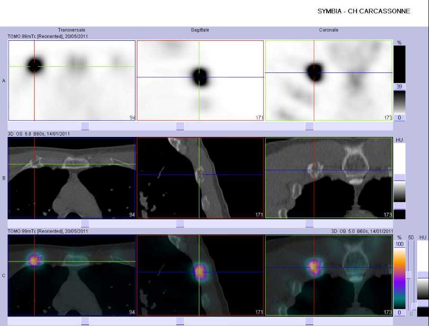Click the SYMBIA - CH CARCASSONNE title text
The image size is (429, 326).
[x=364, y=11]
